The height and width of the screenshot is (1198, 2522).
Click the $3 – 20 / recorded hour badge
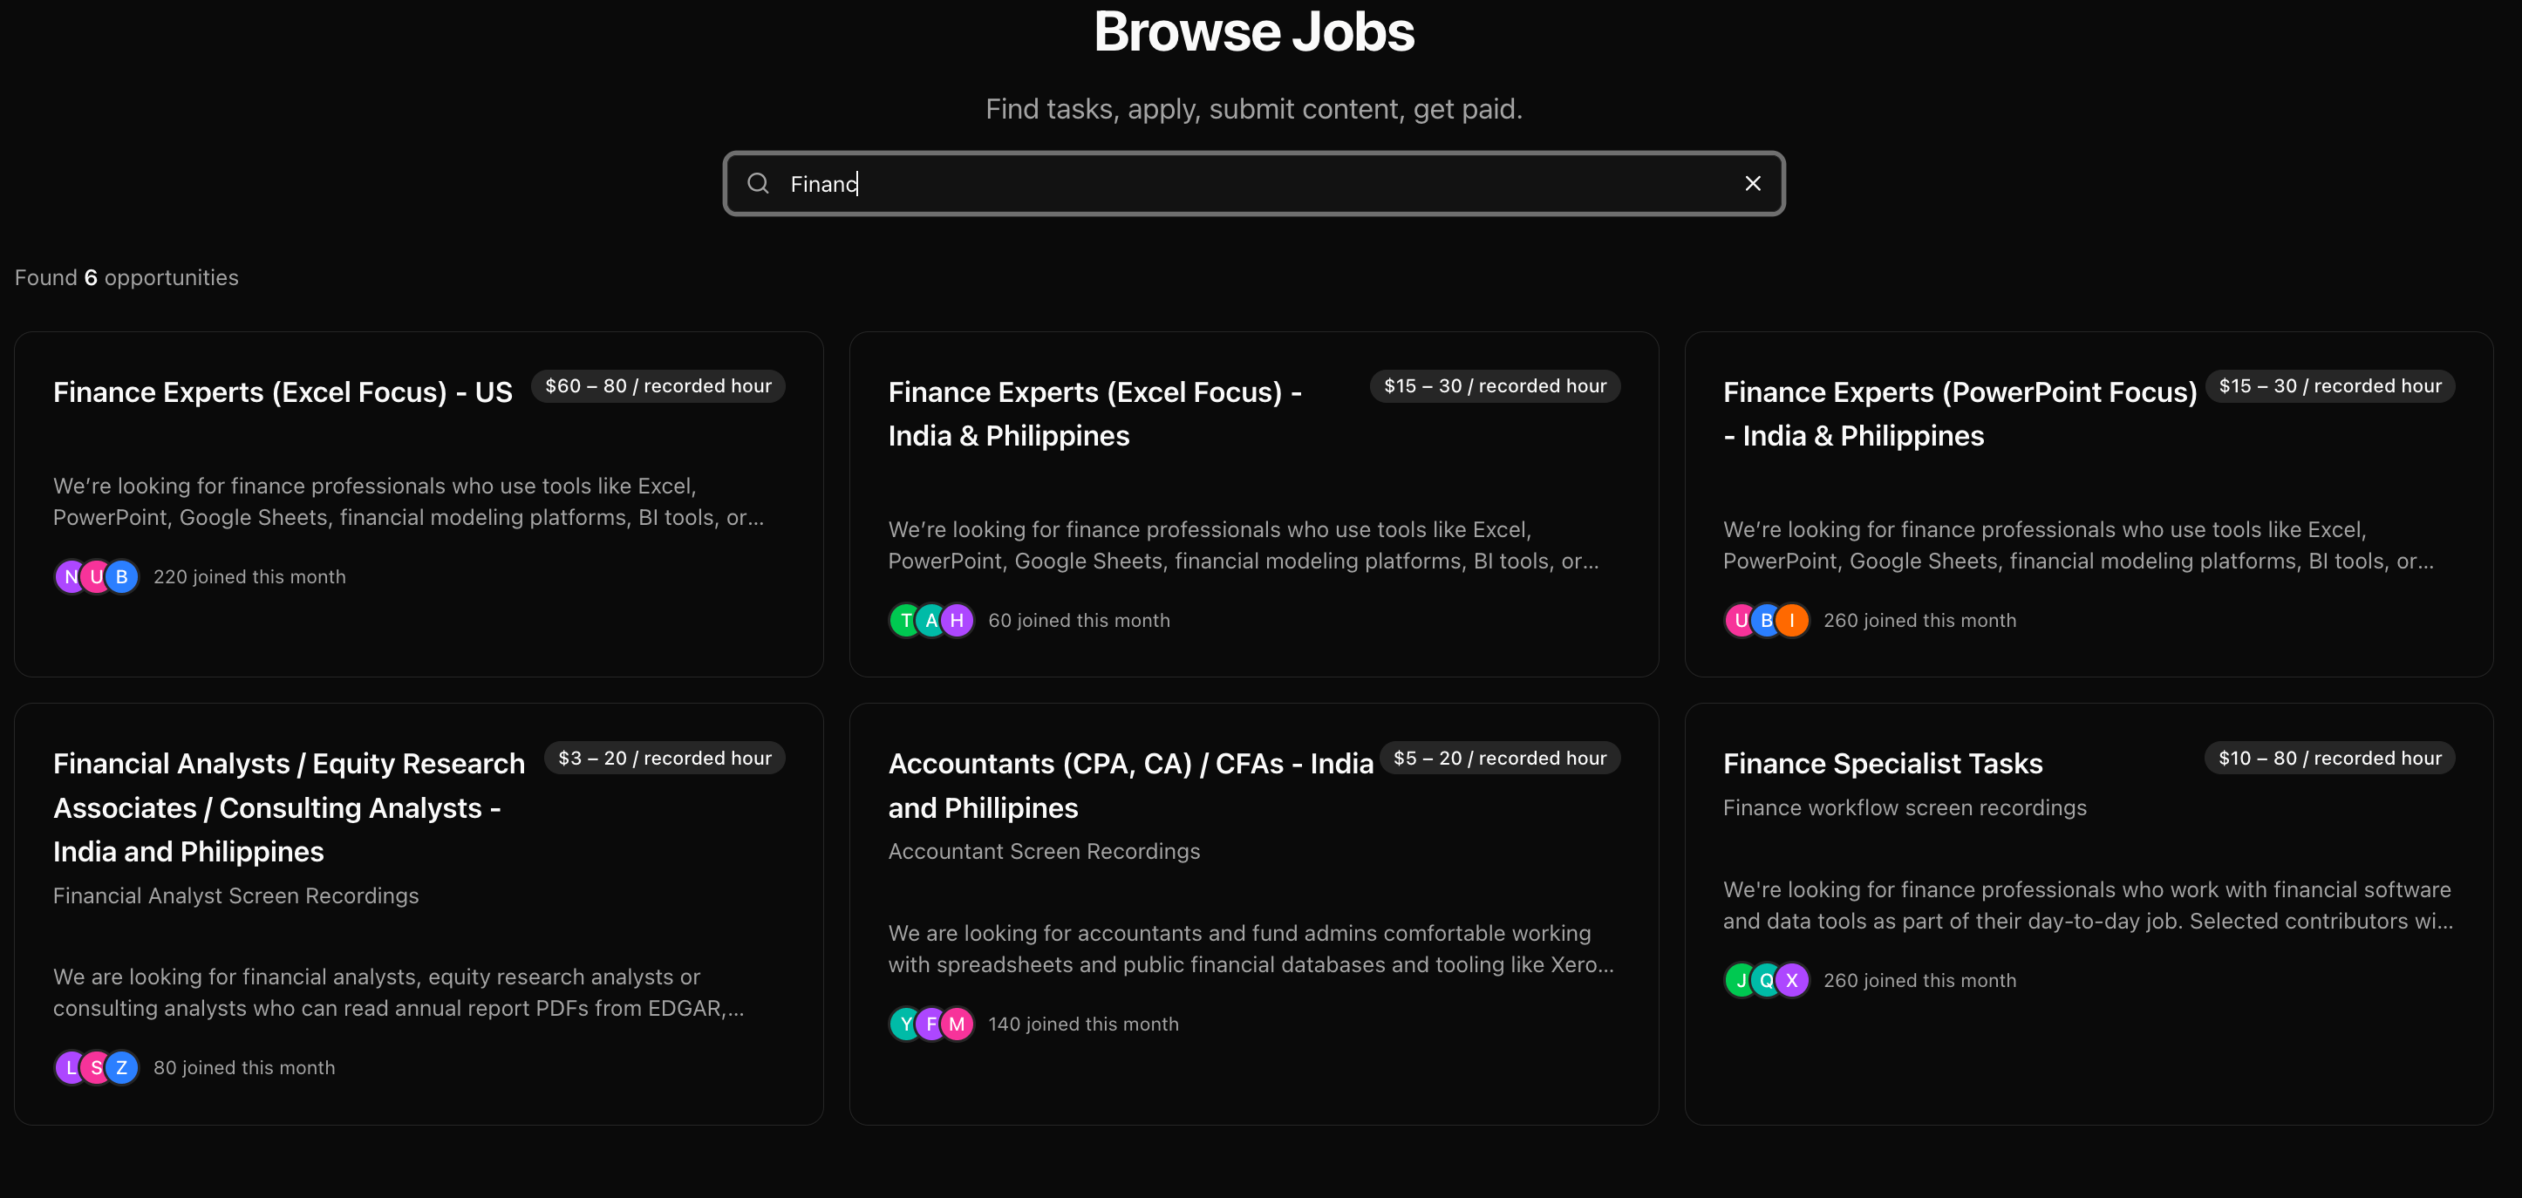tap(665, 758)
